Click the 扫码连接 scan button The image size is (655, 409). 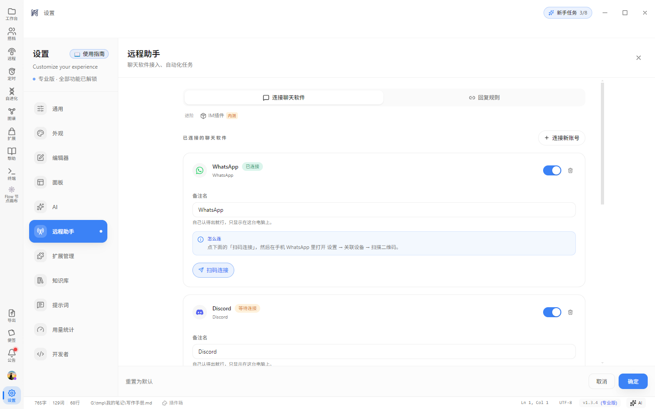pos(213,270)
